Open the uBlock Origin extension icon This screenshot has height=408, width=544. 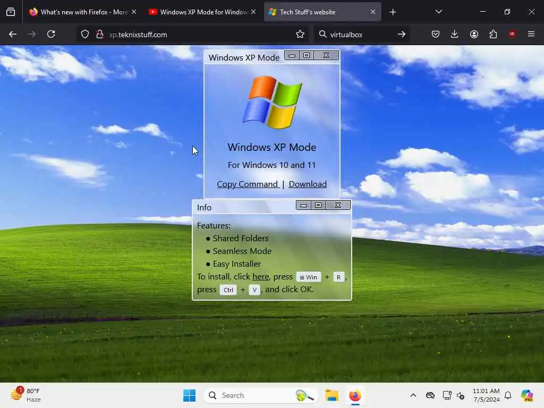pos(512,34)
